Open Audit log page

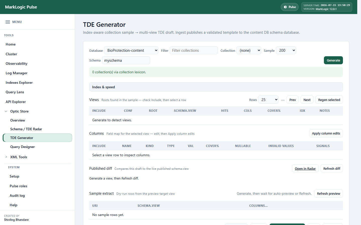[17, 195]
